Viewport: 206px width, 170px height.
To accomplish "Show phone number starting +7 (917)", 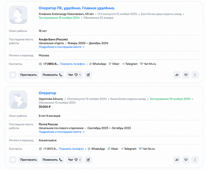I will pos(71,149).
